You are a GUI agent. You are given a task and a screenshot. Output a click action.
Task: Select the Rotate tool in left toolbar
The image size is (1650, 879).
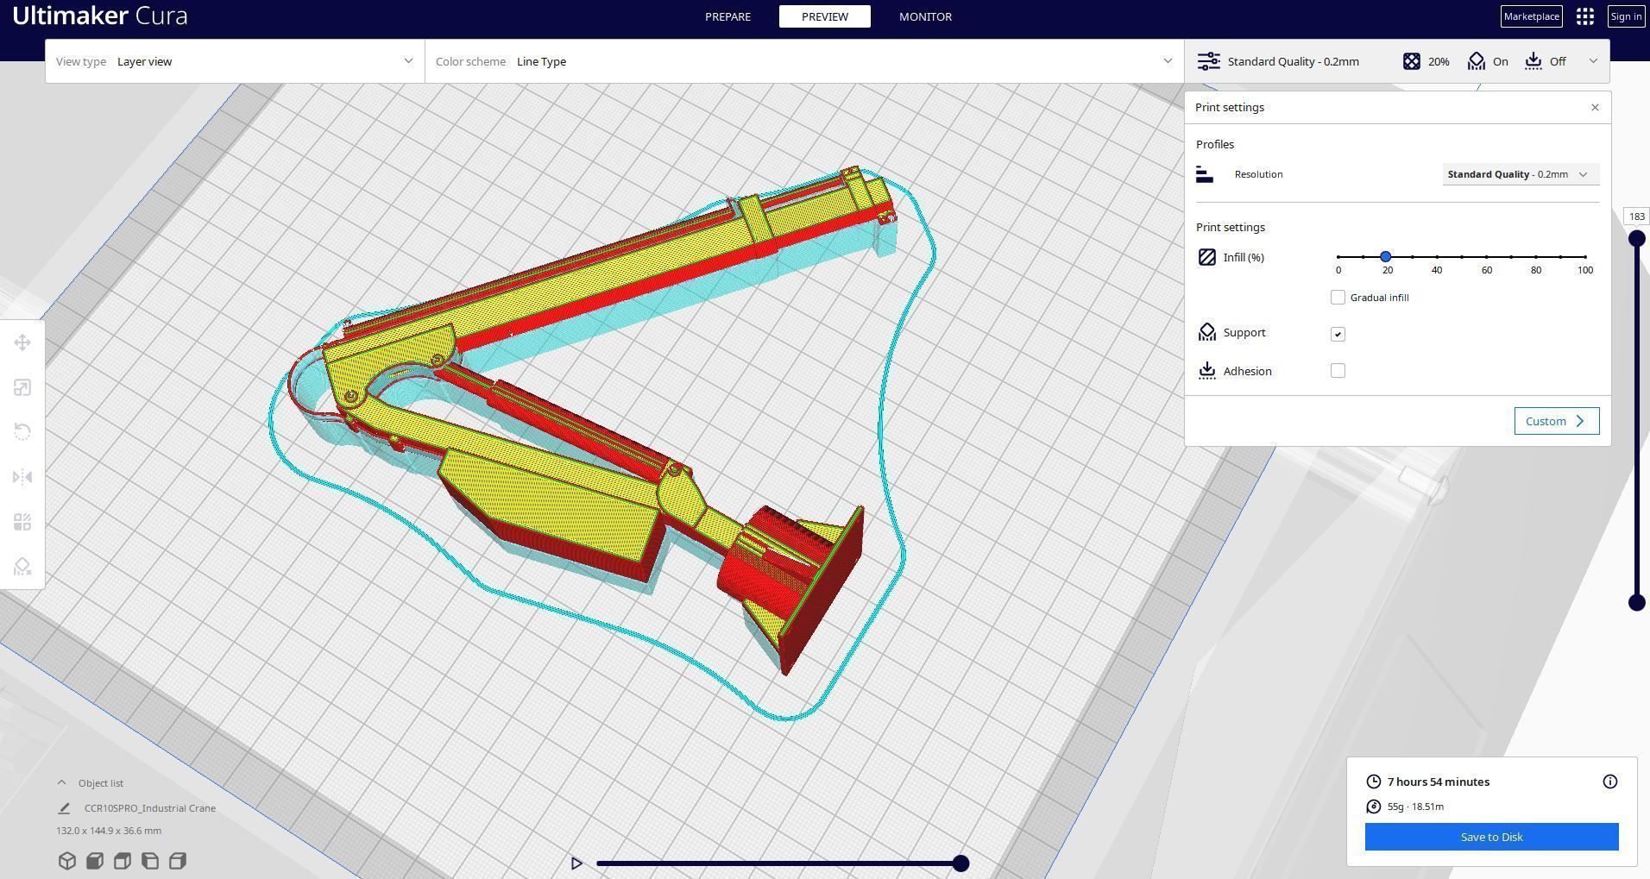click(22, 432)
